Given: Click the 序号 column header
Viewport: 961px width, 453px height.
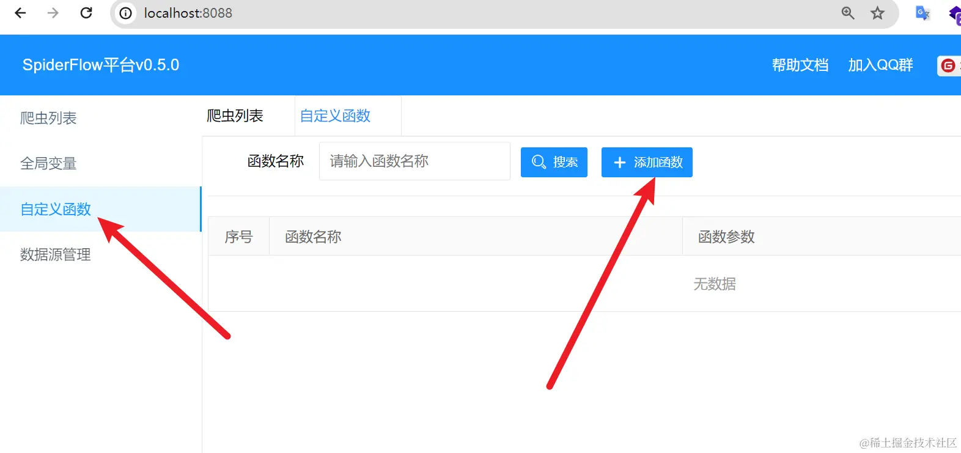Looking at the screenshot, I should coord(238,237).
